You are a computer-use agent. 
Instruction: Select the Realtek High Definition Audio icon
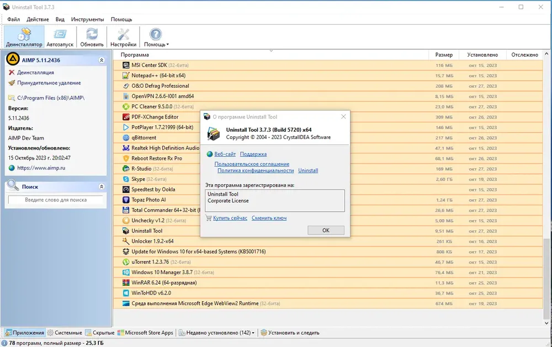pyautogui.click(x=126, y=148)
